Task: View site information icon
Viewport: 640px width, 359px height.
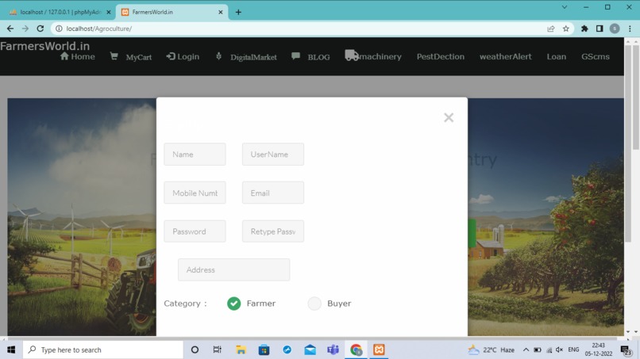Action: 59,29
